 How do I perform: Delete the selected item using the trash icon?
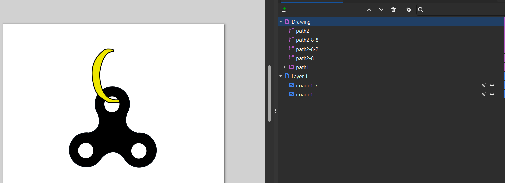(x=393, y=10)
